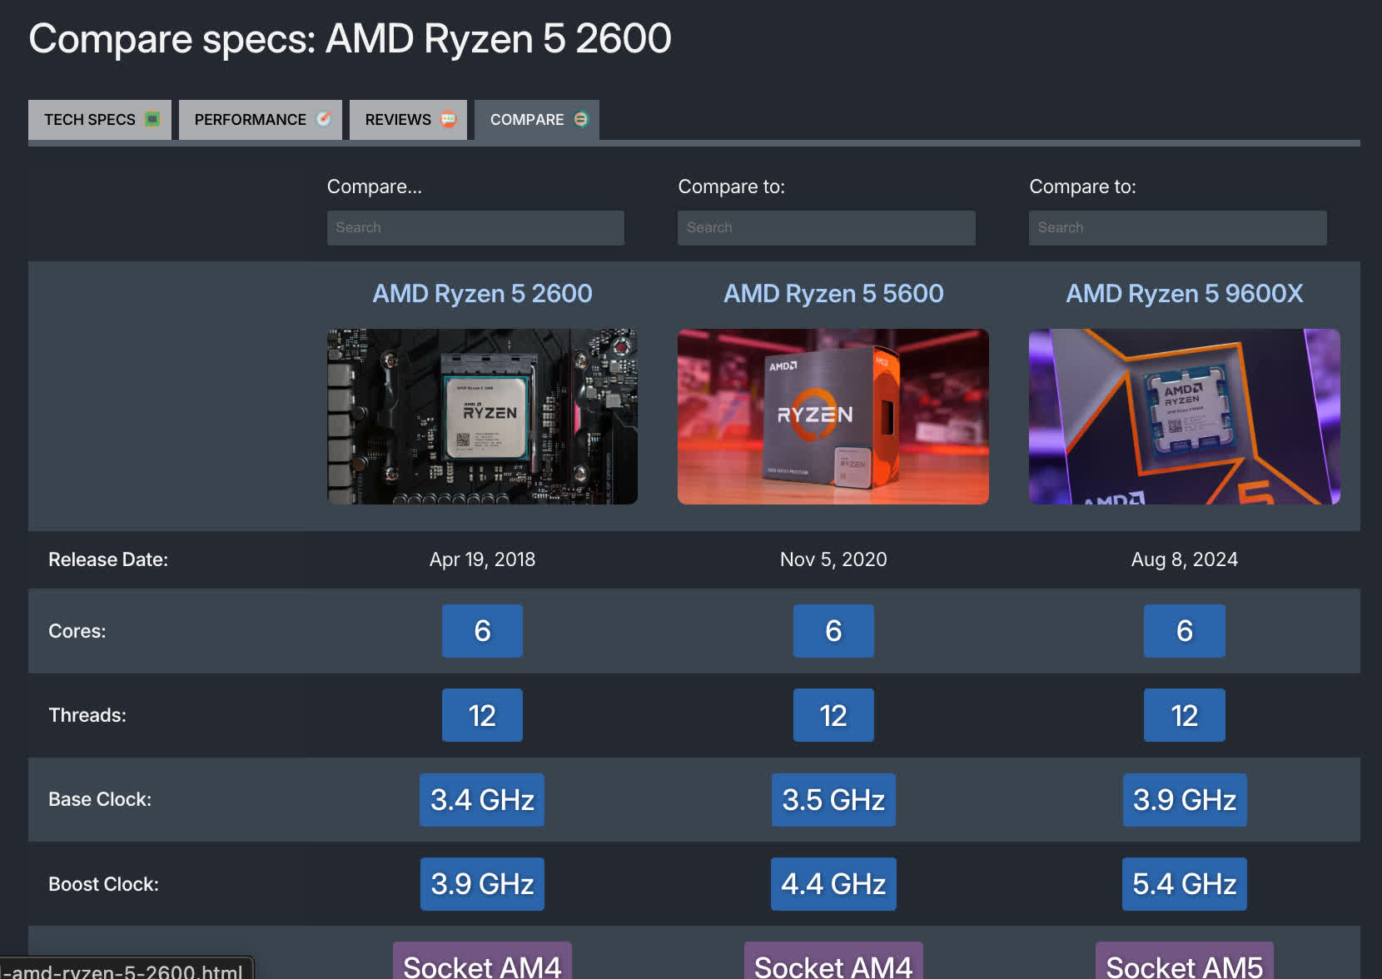The width and height of the screenshot is (1382, 979).
Task: Click the CPU chip icon on Tech Specs tab
Action: (152, 119)
